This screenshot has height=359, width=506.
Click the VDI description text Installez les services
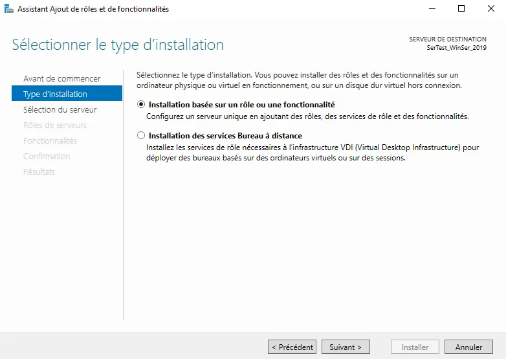313,153
